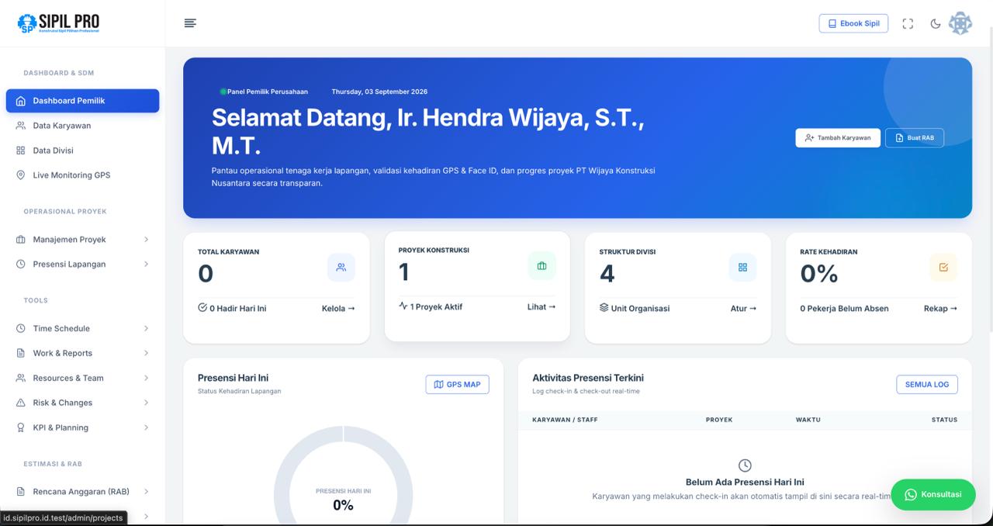Click the KPI & Planning bulb icon
Viewport: 993px width, 526px height.
coord(21,428)
